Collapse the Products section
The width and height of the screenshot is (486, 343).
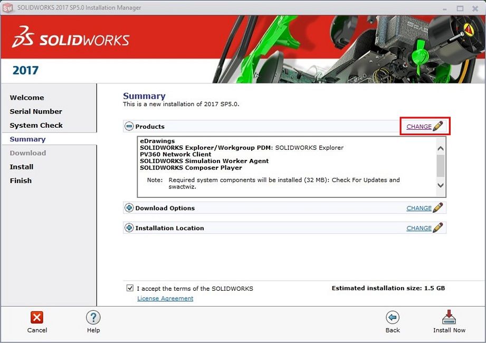click(129, 127)
